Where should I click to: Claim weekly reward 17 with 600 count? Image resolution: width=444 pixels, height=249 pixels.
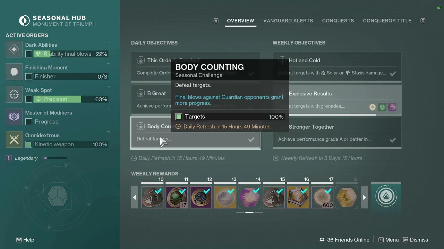(x=322, y=197)
